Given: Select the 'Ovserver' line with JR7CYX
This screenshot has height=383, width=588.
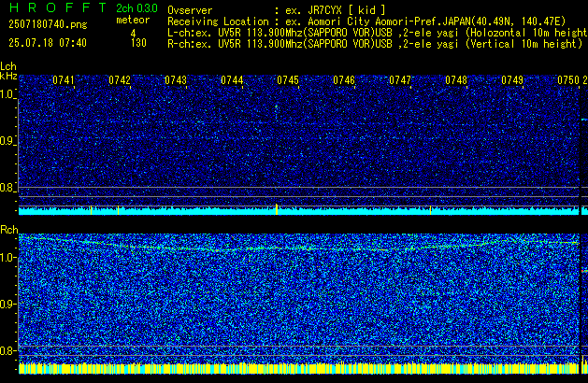Looking at the screenshot, I should pyautogui.click(x=276, y=10).
